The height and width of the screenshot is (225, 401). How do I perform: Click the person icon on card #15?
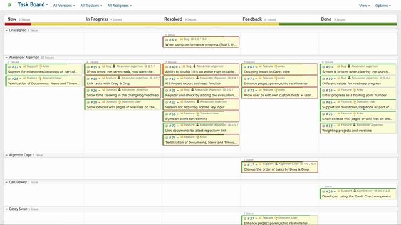114,66
